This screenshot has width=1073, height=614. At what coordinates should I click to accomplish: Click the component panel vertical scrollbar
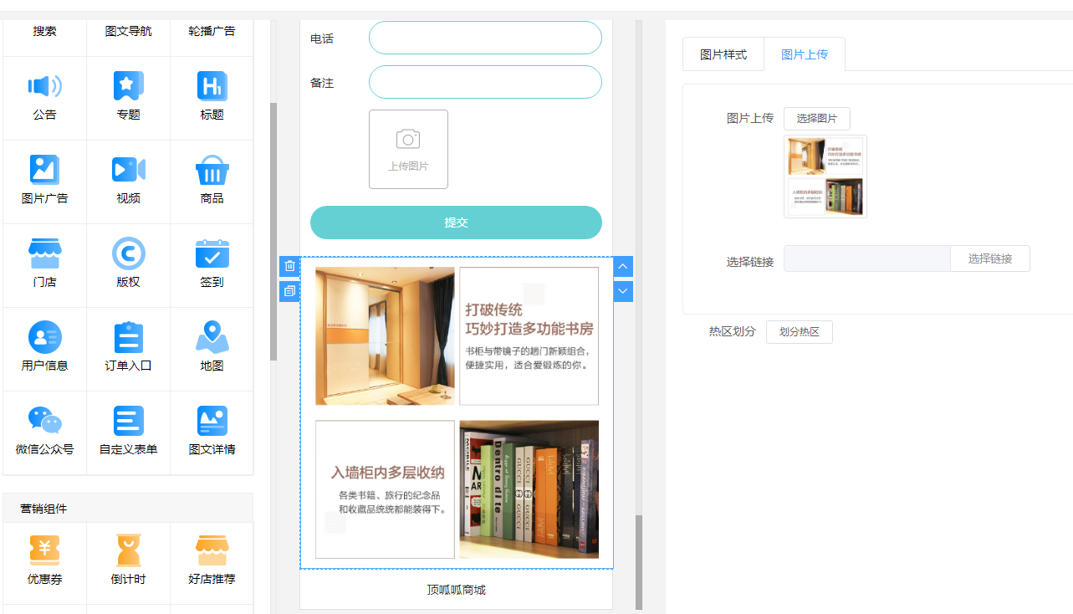(x=273, y=232)
